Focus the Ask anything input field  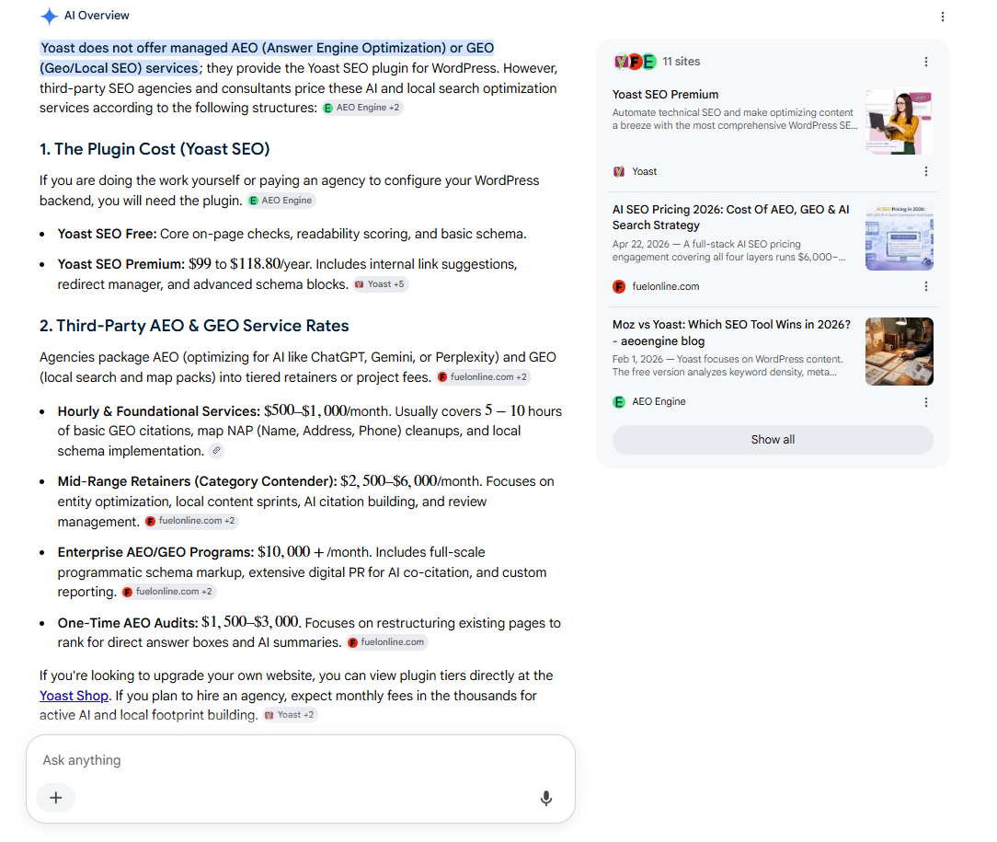[301, 760]
